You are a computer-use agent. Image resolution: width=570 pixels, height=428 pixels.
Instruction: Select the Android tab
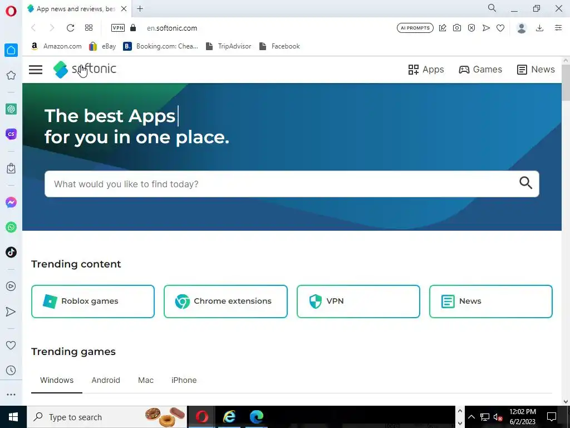click(106, 380)
